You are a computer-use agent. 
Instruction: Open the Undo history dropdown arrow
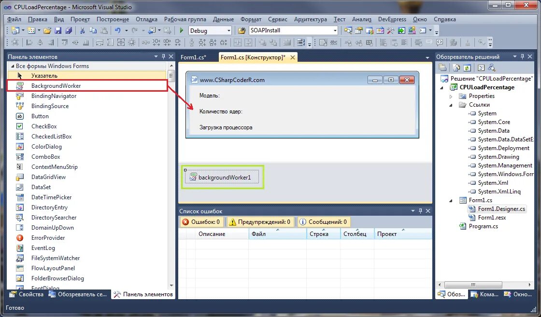(126, 30)
